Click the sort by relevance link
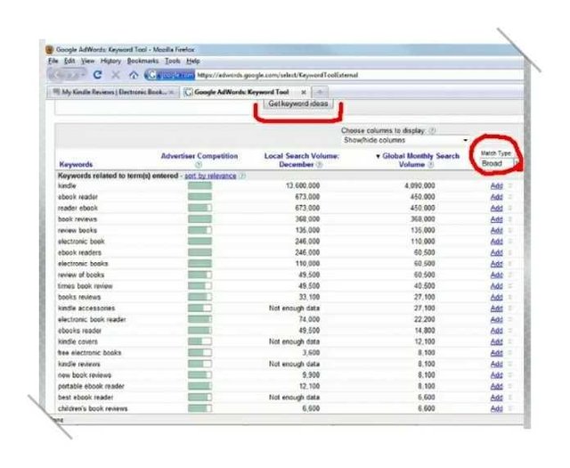570x468 pixels. [210, 176]
